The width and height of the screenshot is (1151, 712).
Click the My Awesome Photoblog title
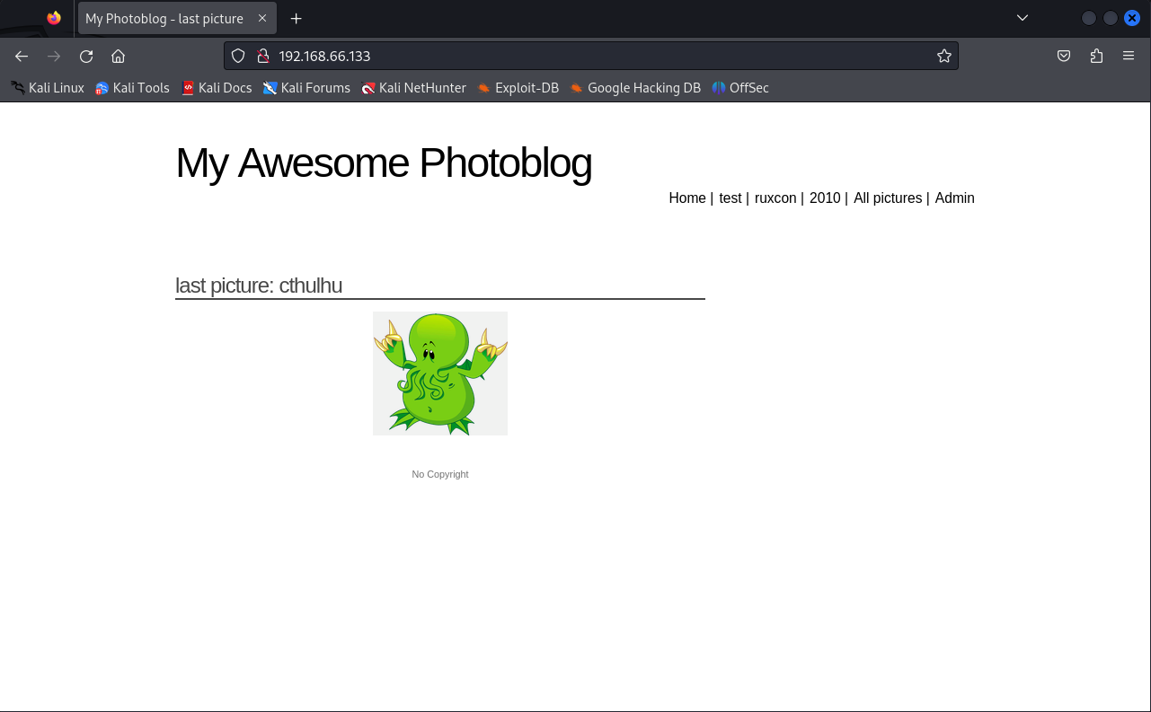click(384, 163)
